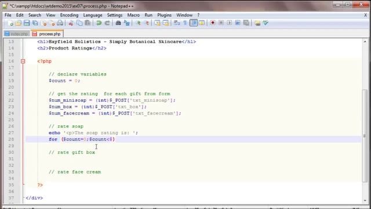Toggle word wrap in the toolbar
Viewport: 371px width, 209px height.
click(177, 23)
